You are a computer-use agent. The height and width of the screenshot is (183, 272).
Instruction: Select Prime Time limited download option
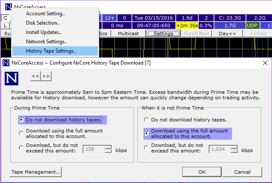click(49, 148)
